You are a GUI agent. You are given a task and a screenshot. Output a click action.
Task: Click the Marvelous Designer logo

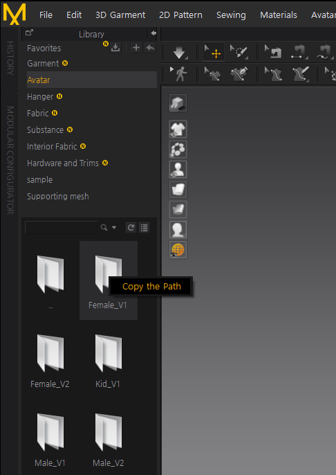[15, 14]
